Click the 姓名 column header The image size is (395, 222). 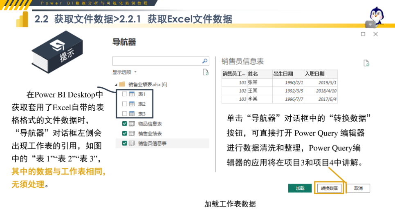click(260, 74)
